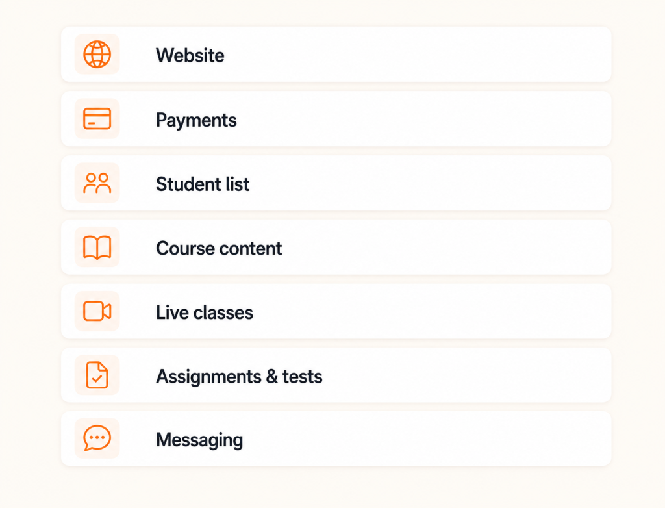Image resolution: width=665 pixels, height=508 pixels.
Task: Click the chat bubble Messaging icon
Action: tap(97, 438)
